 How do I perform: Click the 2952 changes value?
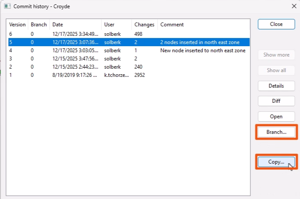(139, 75)
